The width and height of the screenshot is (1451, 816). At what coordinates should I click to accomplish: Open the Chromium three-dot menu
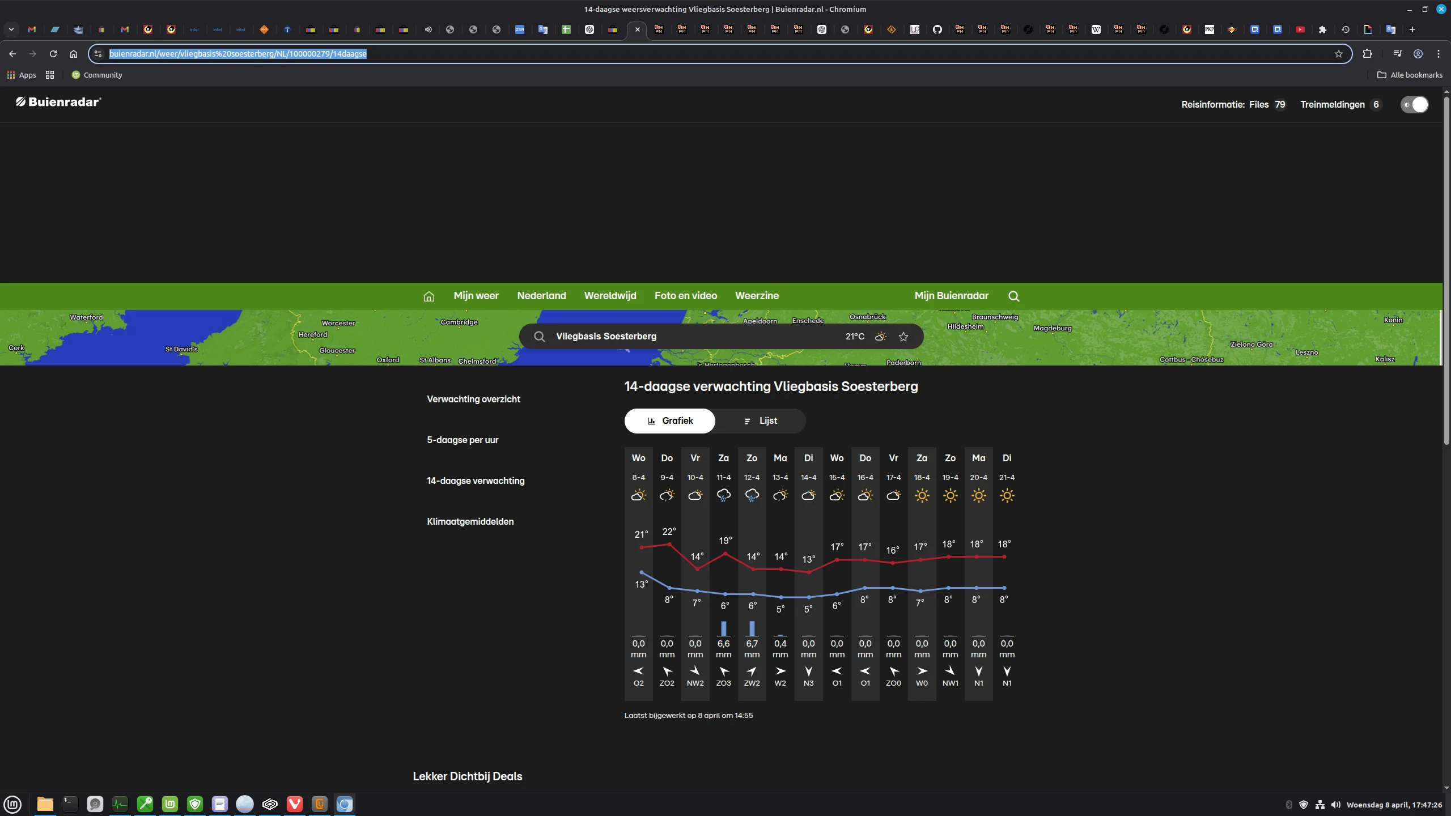coord(1438,54)
